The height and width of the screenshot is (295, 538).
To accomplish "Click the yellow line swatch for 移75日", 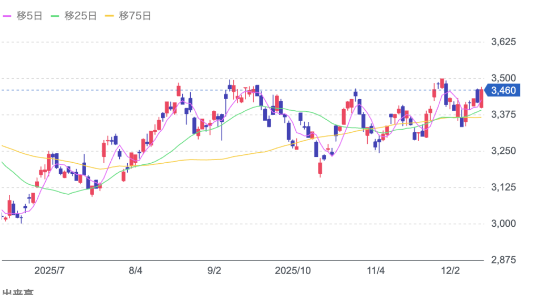I will (110, 16).
